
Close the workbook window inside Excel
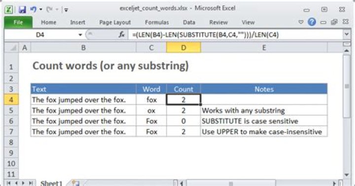click(346, 22)
